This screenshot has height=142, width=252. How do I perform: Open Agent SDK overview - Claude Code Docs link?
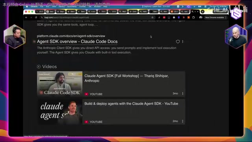[77, 41]
